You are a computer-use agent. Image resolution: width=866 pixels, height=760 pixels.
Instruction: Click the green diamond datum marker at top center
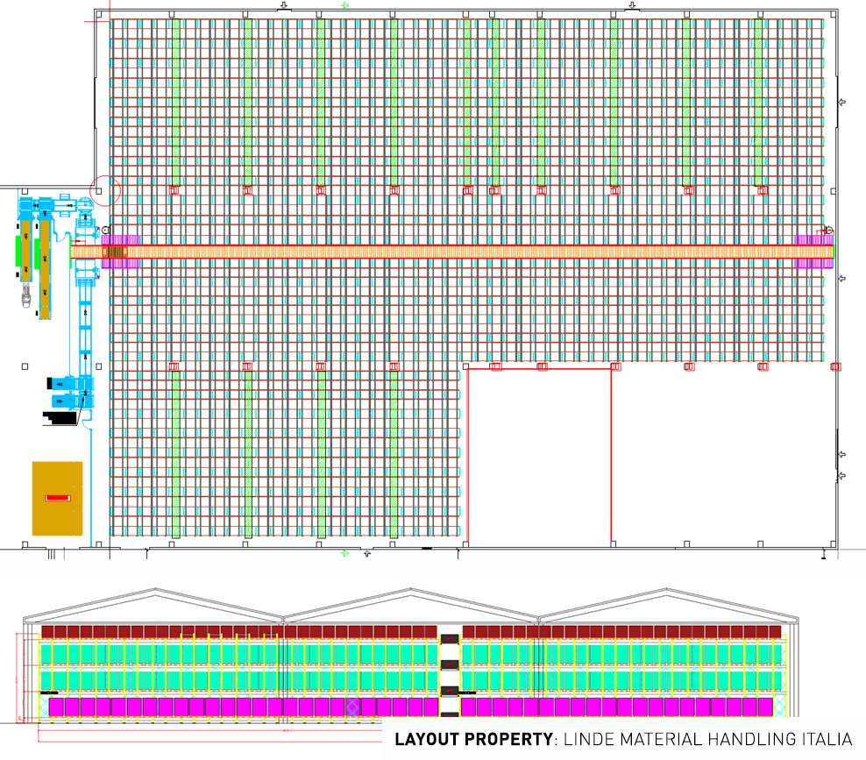tap(344, 4)
